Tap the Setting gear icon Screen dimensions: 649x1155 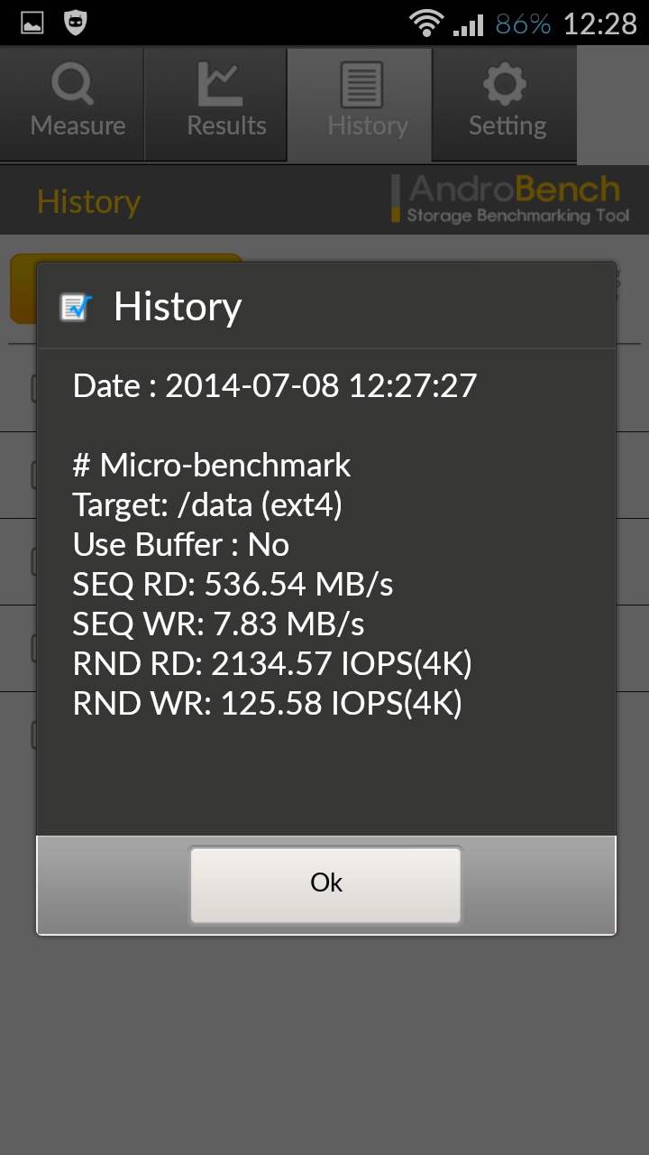[505, 85]
